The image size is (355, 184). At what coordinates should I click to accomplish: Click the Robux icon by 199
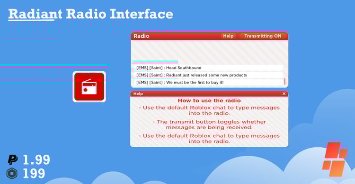[12, 174]
